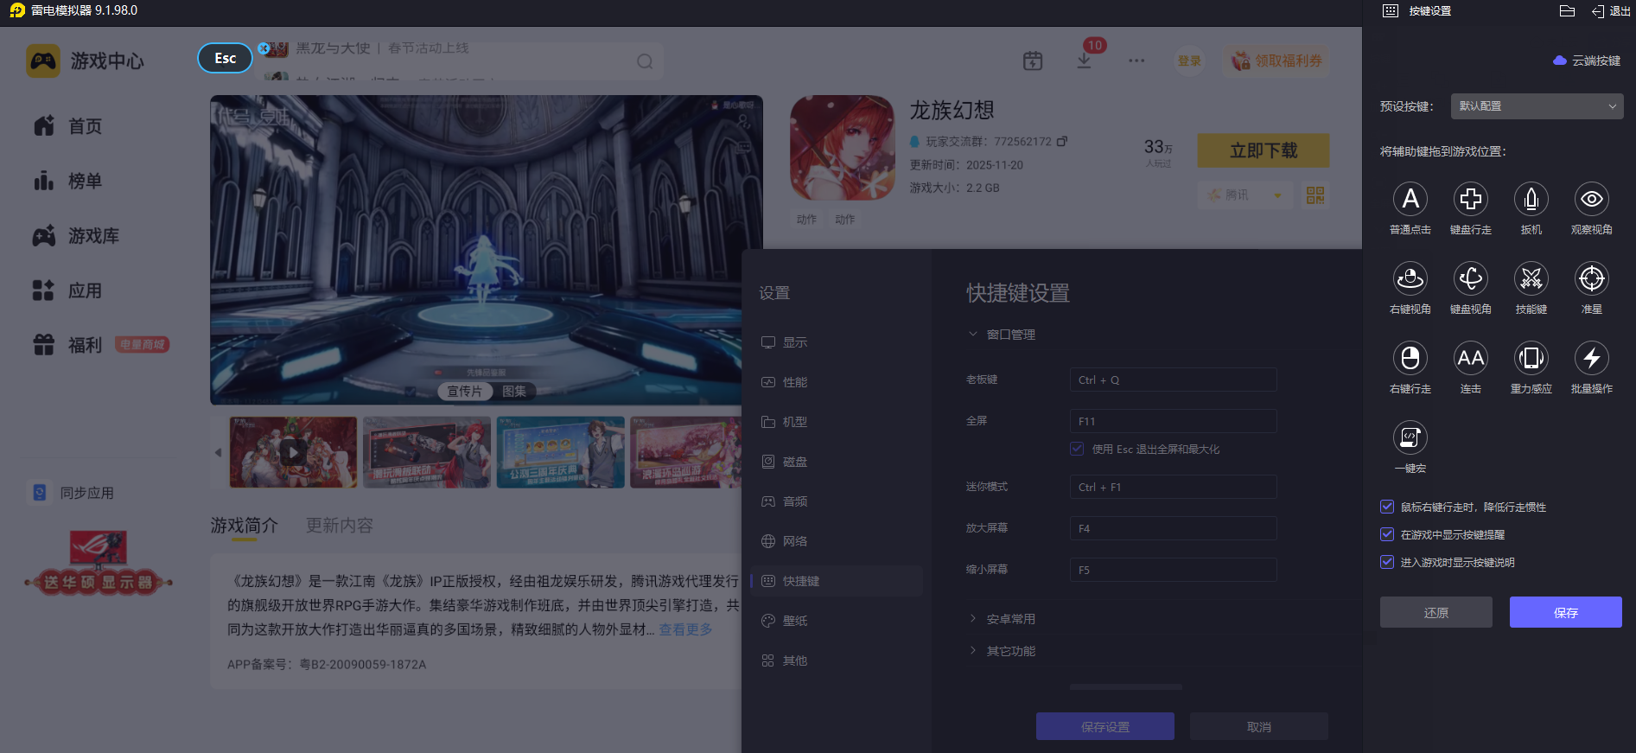Select the 批量操作 batch operation icon
The width and height of the screenshot is (1636, 753).
point(1592,358)
